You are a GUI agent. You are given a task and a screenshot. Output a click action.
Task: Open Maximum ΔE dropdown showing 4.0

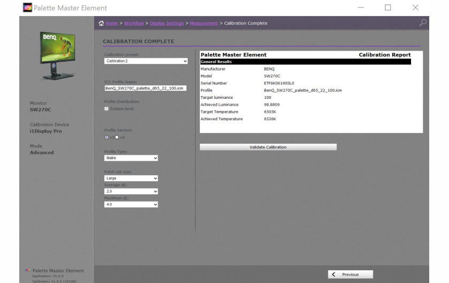(131, 205)
